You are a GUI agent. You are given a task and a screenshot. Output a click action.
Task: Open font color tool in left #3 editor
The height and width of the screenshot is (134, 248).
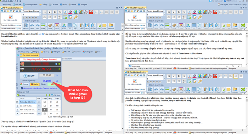point(65,12)
